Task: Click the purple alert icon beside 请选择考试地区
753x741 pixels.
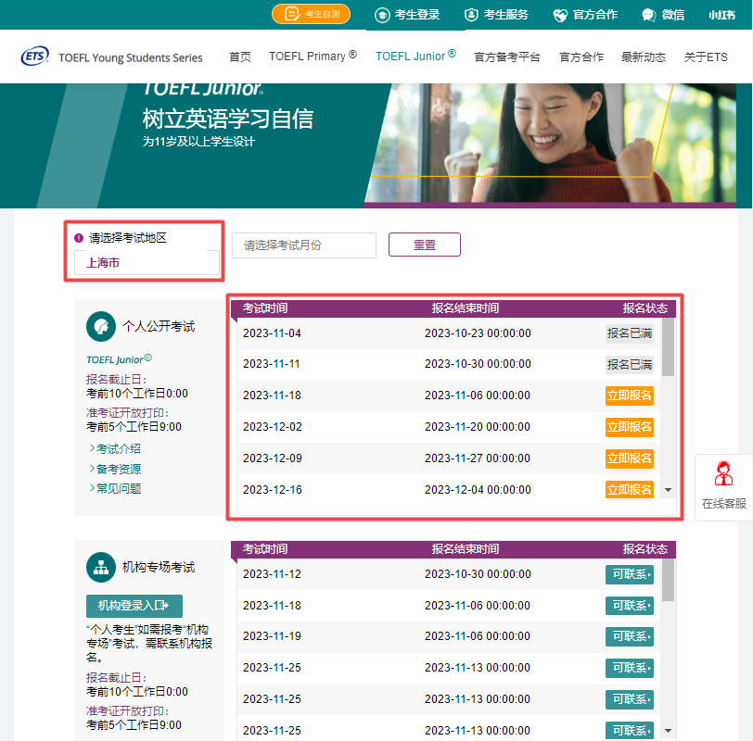Action: pos(79,238)
